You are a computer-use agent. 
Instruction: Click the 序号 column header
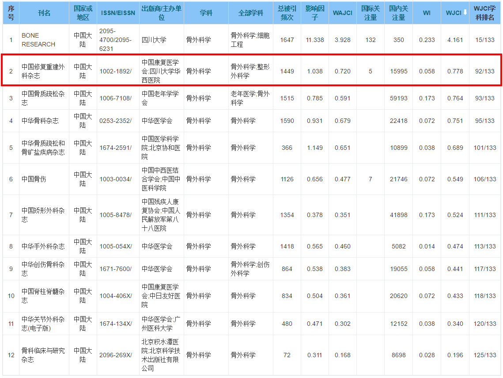click(11, 13)
